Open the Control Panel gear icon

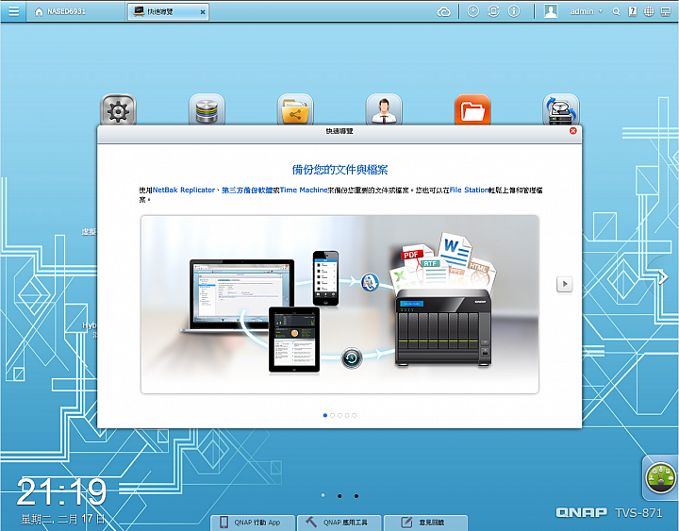118,110
